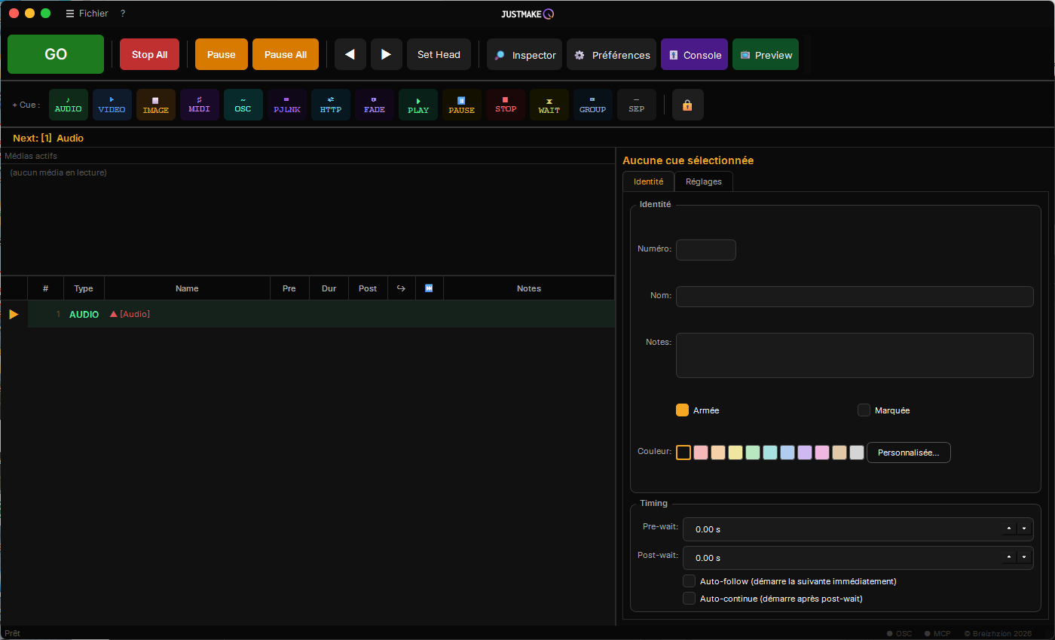The image size is (1055, 640).
Task: Switch to the Réglages tab
Action: click(704, 181)
